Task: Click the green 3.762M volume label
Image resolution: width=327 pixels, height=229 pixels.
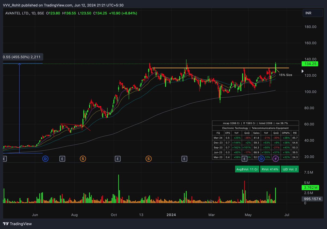Action: pyautogui.click(x=311, y=188)
